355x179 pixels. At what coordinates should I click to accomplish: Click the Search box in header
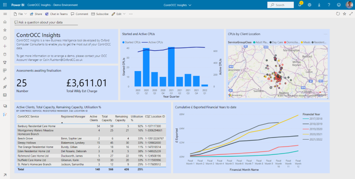coord(281,5)
